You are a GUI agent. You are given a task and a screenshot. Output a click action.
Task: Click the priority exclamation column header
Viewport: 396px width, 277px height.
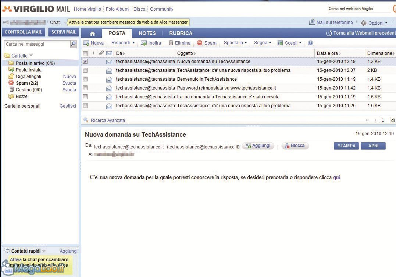click(93, 53)
